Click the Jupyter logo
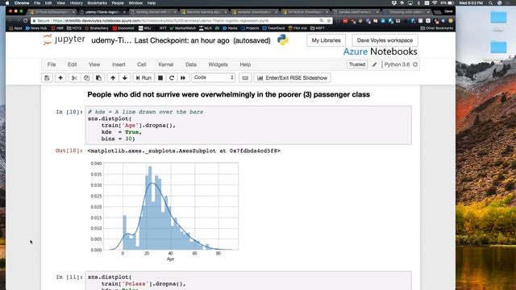The width and height of the screenshot is (516, 290). click(64, 39)
